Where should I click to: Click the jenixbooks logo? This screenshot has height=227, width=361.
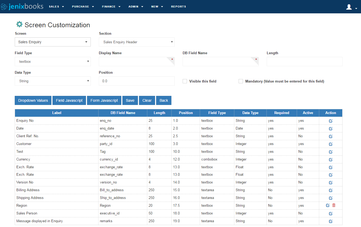click(22, 6)
